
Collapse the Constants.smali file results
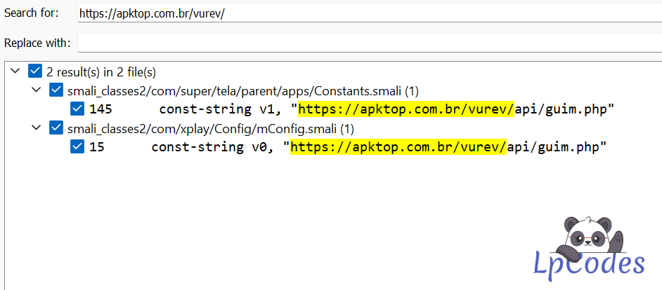coord(36,90)
